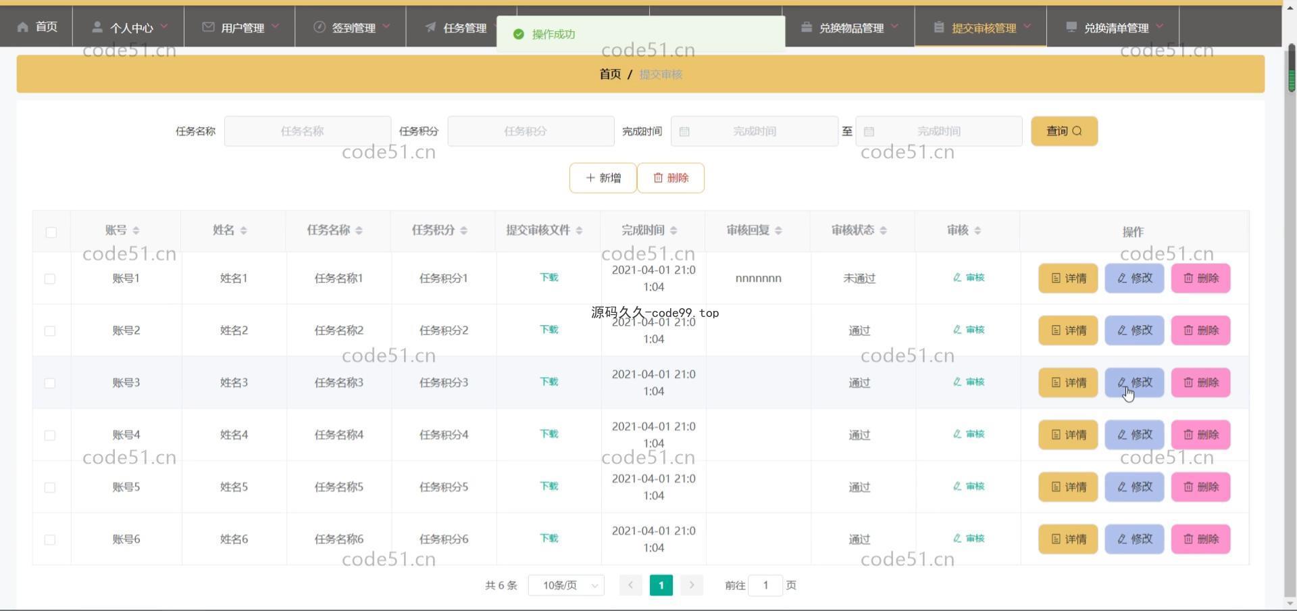The width and height of the screenshot is (1297, 611).
Task: Sort the 提交审核文件 column
Action: 579,230
